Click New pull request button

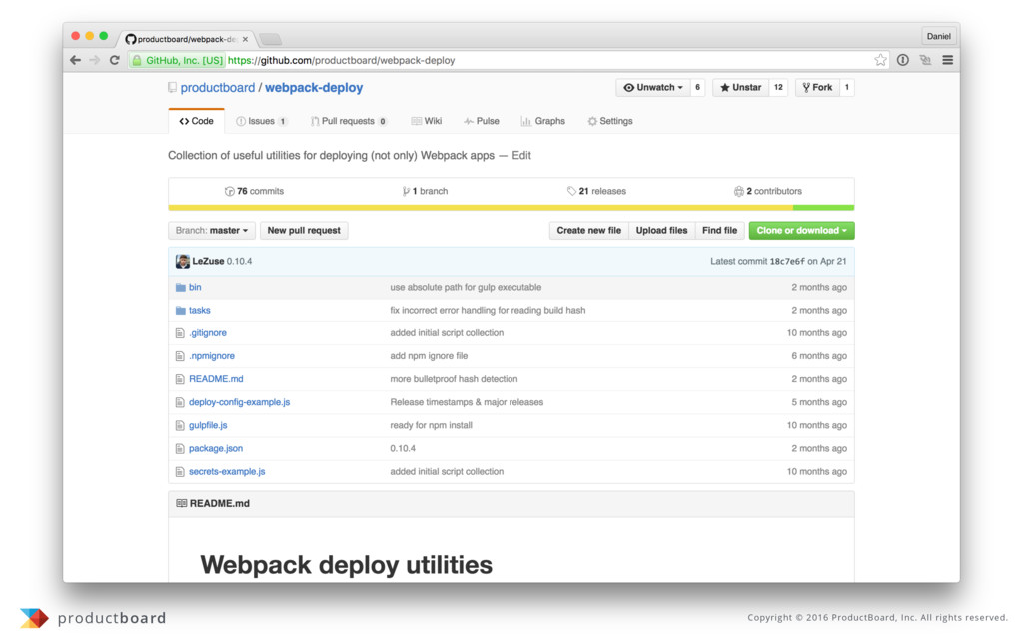click(304, 231)
